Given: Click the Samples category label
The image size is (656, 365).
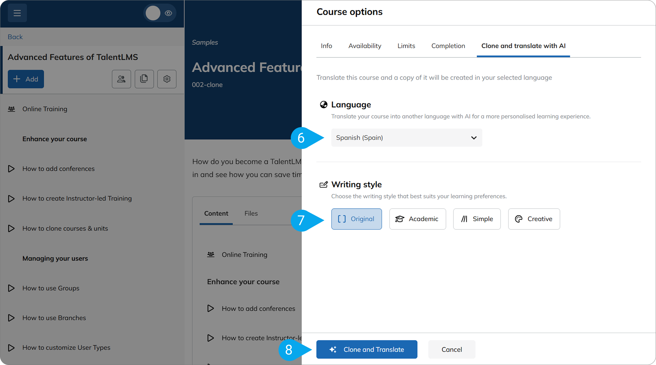Looking at the screenshot, I should 205,42.
